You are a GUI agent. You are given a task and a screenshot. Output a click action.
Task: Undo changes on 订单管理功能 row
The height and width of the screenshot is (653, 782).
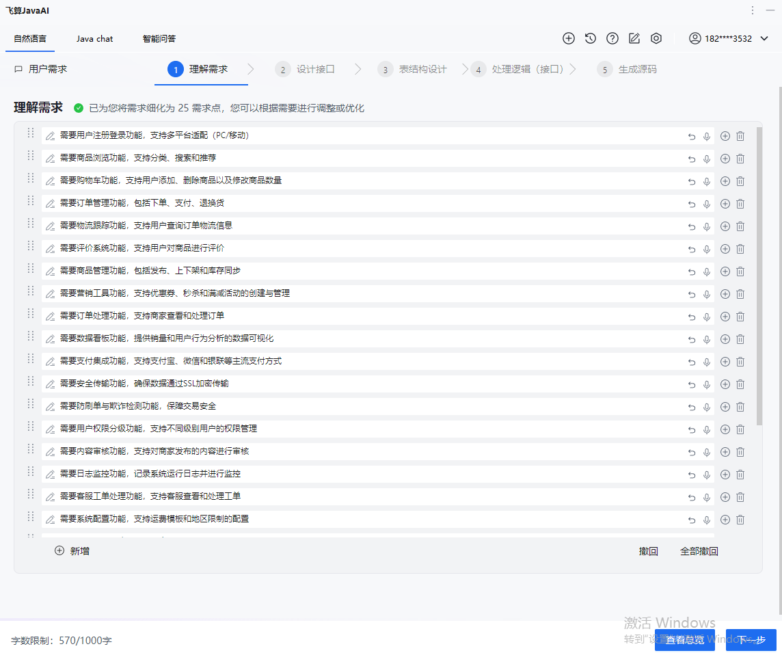click(692, 204)
